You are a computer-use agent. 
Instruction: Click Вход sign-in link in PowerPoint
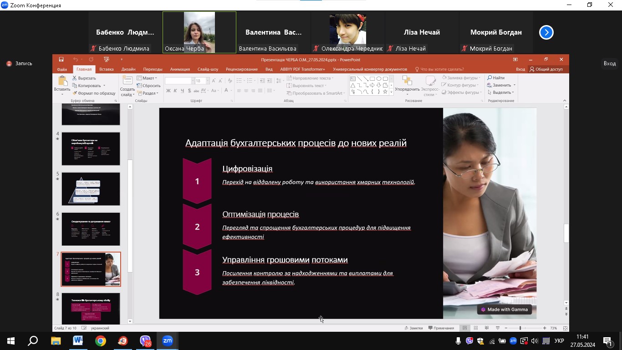point(520,69)
